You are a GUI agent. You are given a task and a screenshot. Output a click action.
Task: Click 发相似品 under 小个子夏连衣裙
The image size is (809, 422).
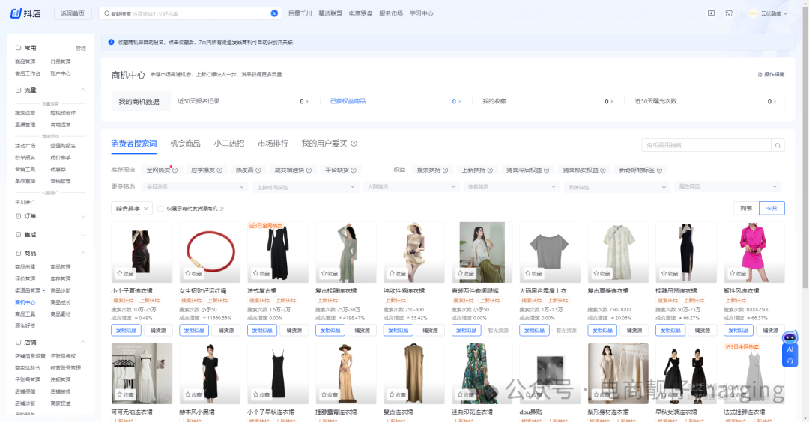[125, 330]
